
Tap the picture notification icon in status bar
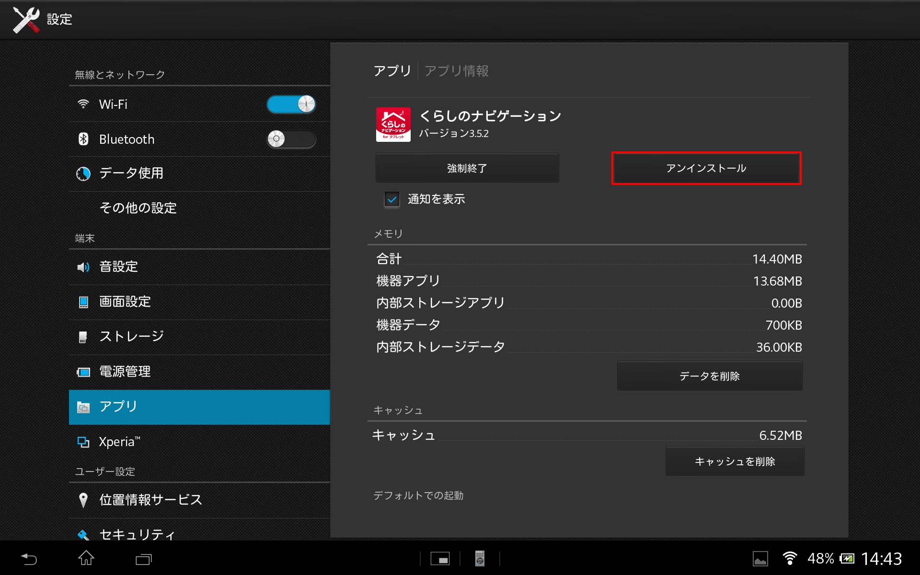coord(760,559)
